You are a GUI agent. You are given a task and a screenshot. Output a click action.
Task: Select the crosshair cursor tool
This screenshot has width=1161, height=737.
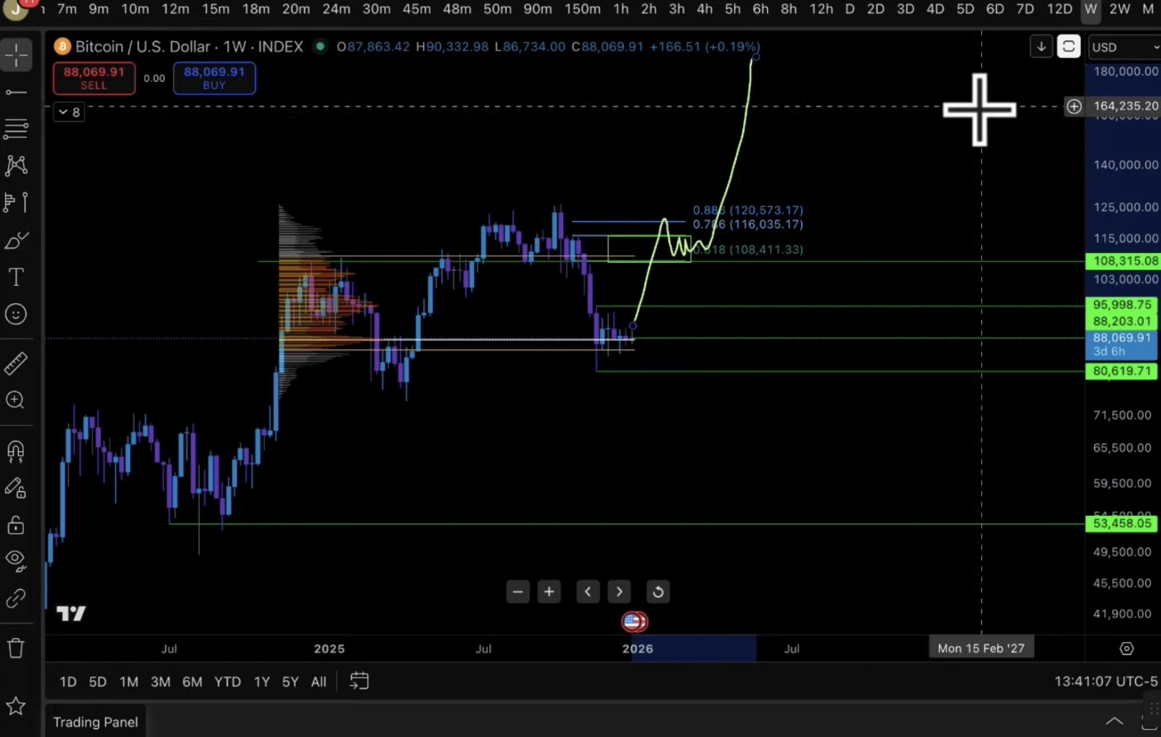(16, 55)
